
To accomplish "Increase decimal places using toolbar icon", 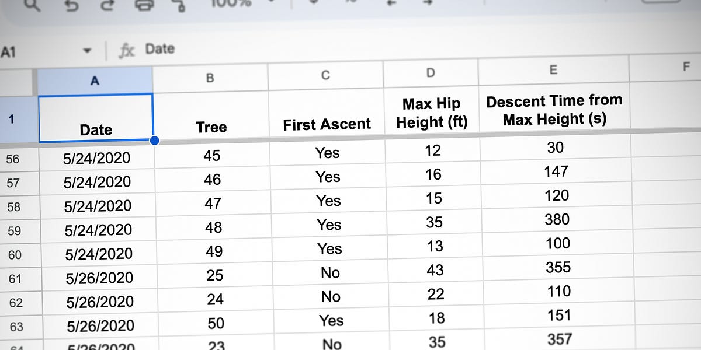I will coord(426,3).
